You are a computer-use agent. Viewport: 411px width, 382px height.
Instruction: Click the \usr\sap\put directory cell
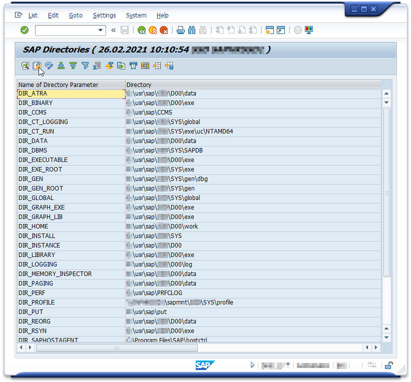[253, 312]
